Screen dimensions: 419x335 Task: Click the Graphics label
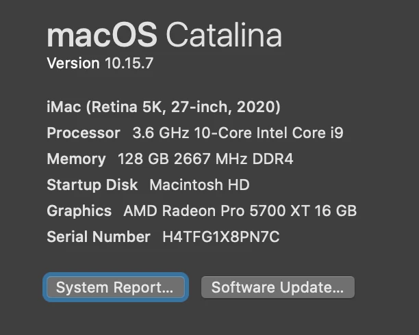[x=79, y=211]
